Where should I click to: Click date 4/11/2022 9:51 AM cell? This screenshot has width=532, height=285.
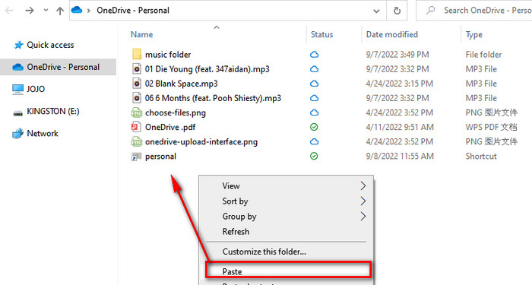coord(400,127)
